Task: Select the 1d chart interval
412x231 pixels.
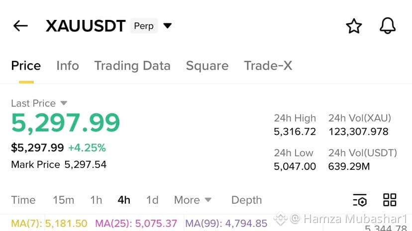Action: pos(152,200)
